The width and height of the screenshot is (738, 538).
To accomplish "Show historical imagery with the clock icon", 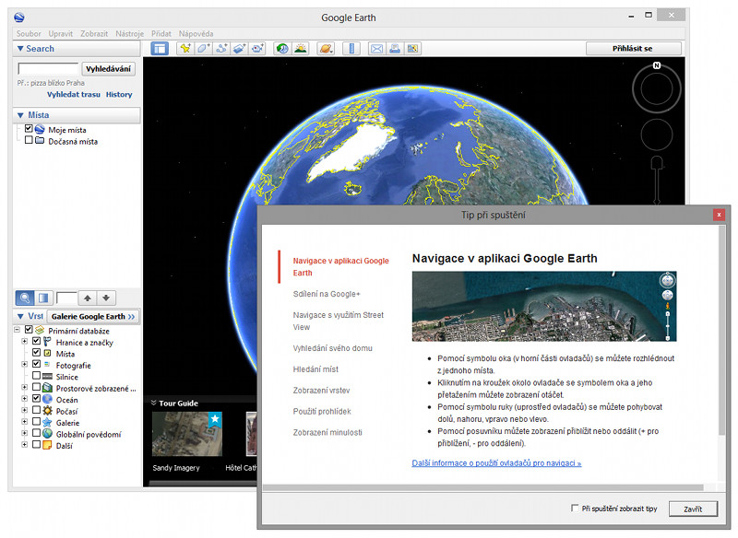I will [x=282, y=49].
